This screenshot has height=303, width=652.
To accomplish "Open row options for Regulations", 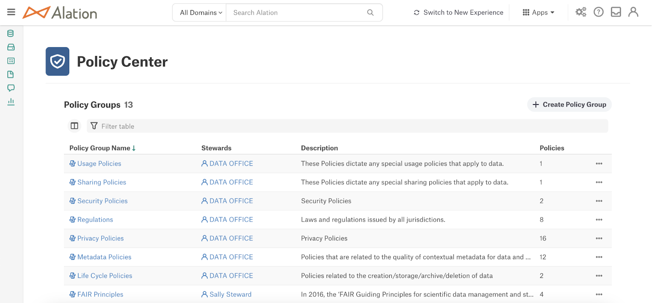I will click(x=599, y=220).
